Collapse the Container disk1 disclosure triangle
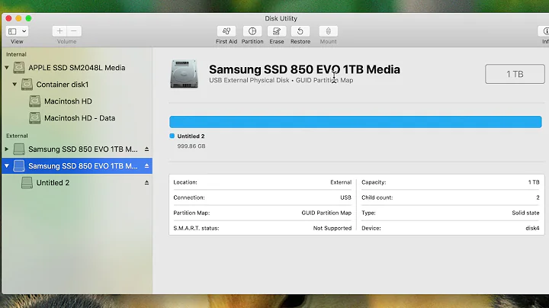This screenshot has width=549, height=308. (x=14, y=85)
